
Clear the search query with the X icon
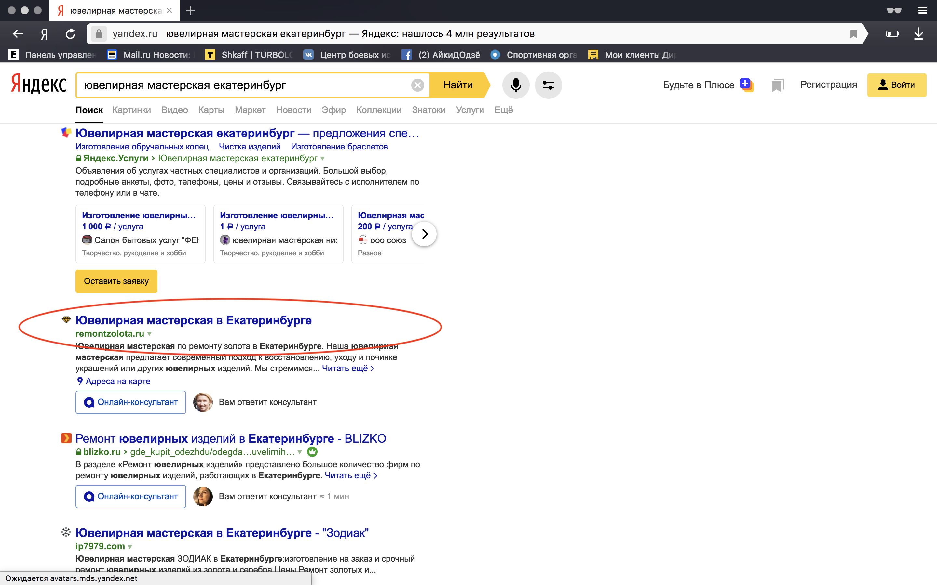[417, 85]
